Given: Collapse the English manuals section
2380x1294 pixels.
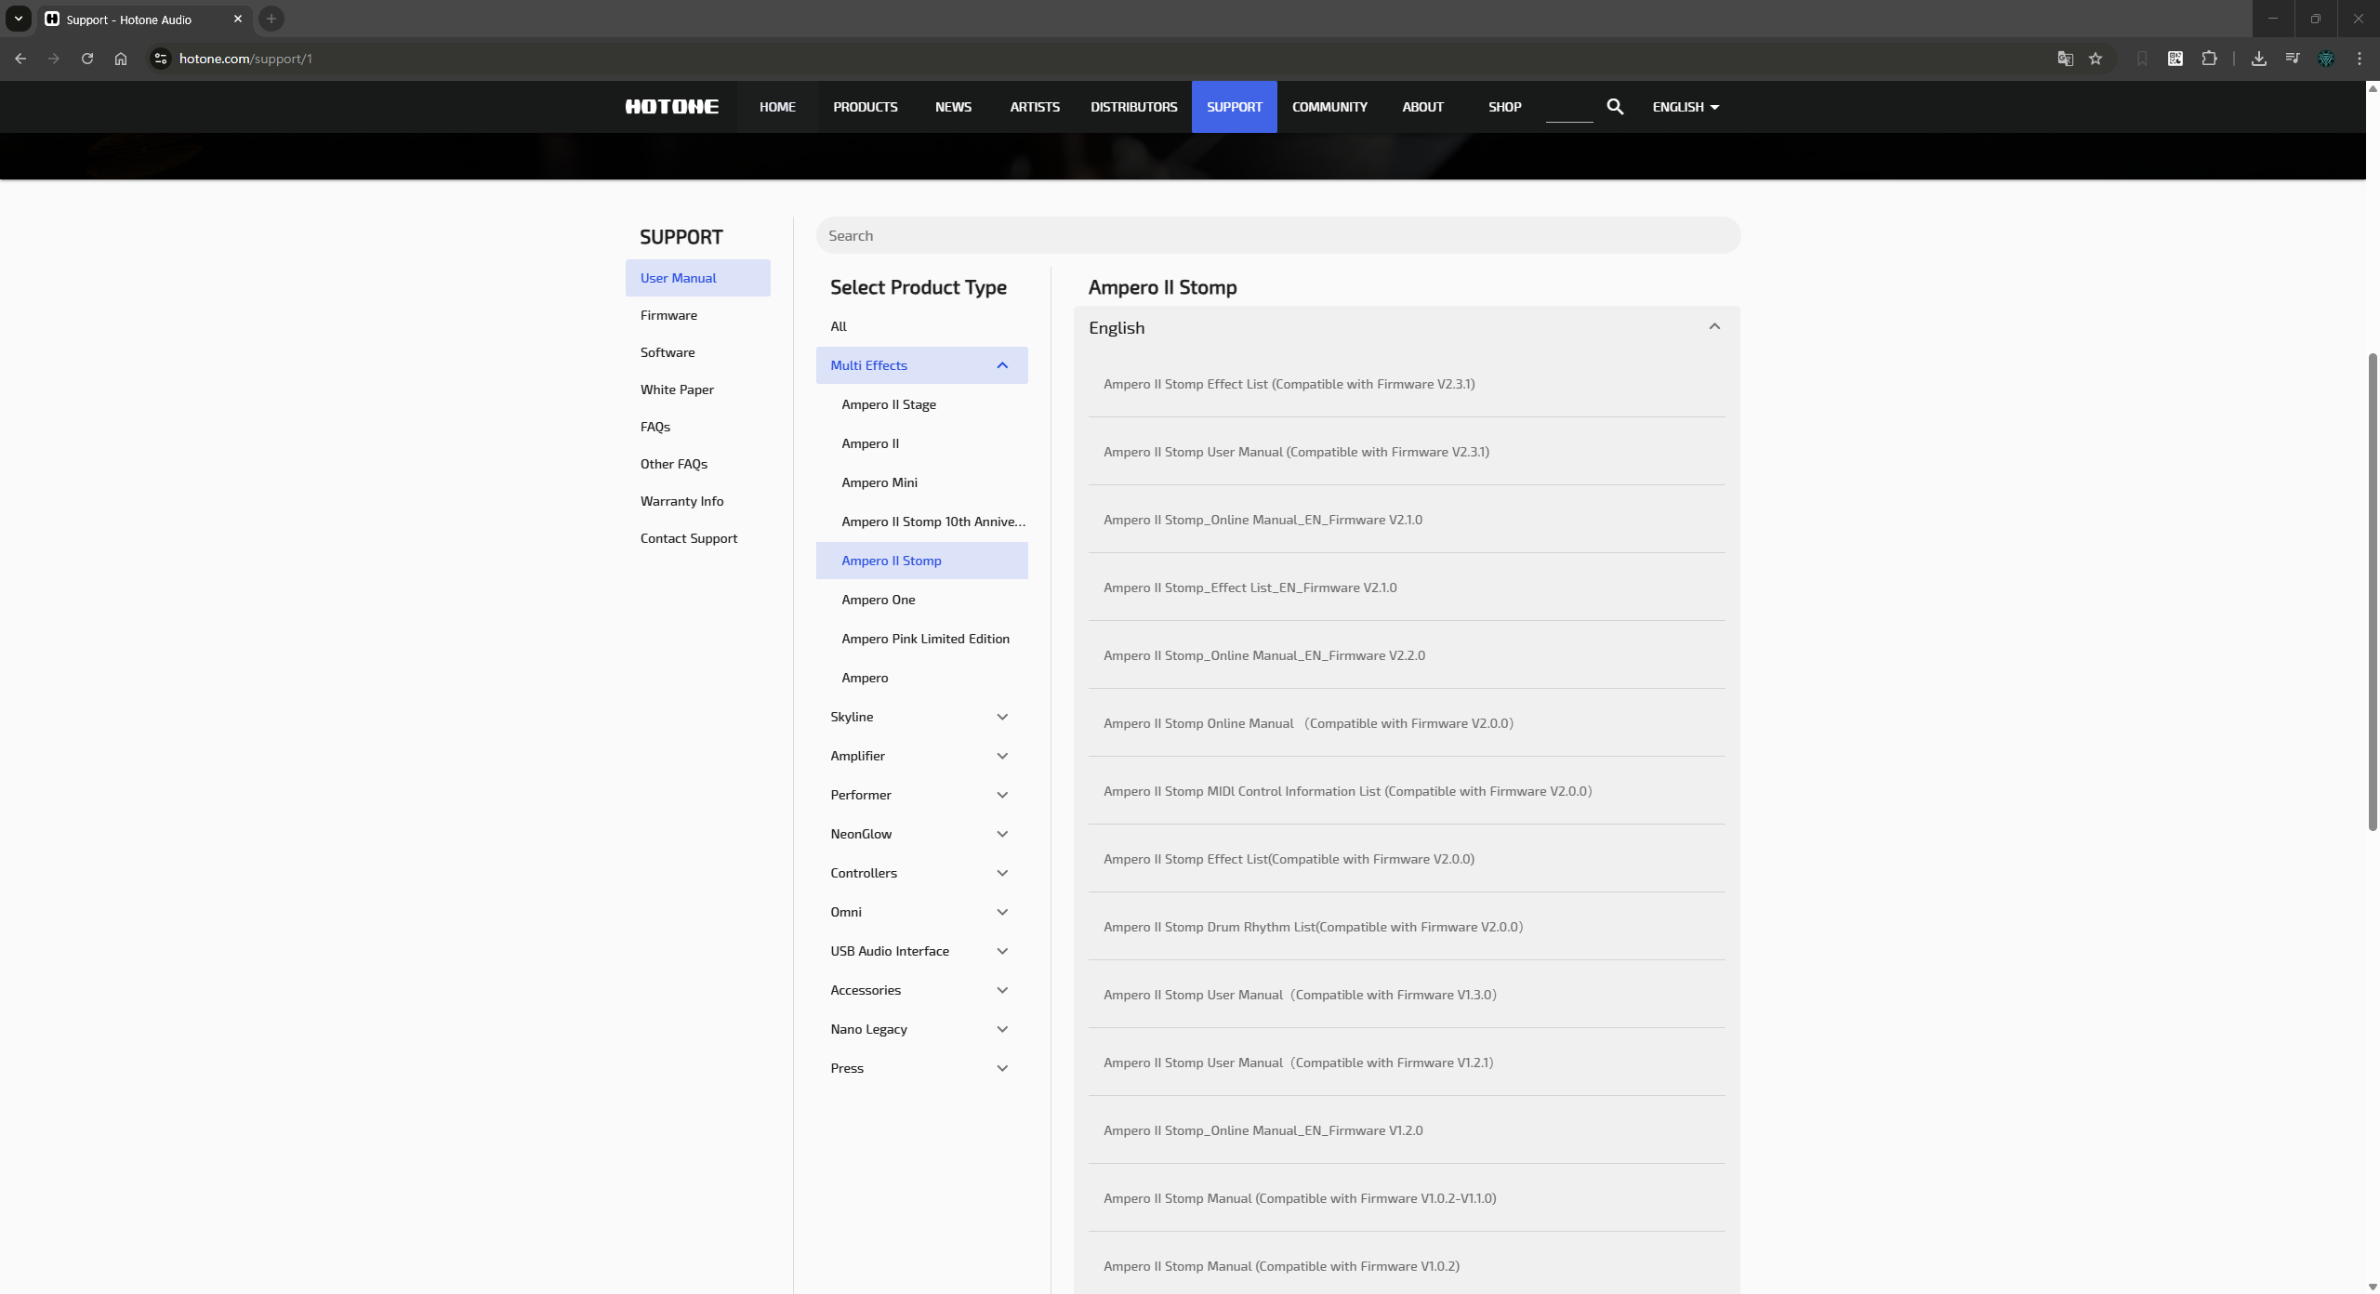Looking at the screenshot, I should click(x=1713, y=327).
